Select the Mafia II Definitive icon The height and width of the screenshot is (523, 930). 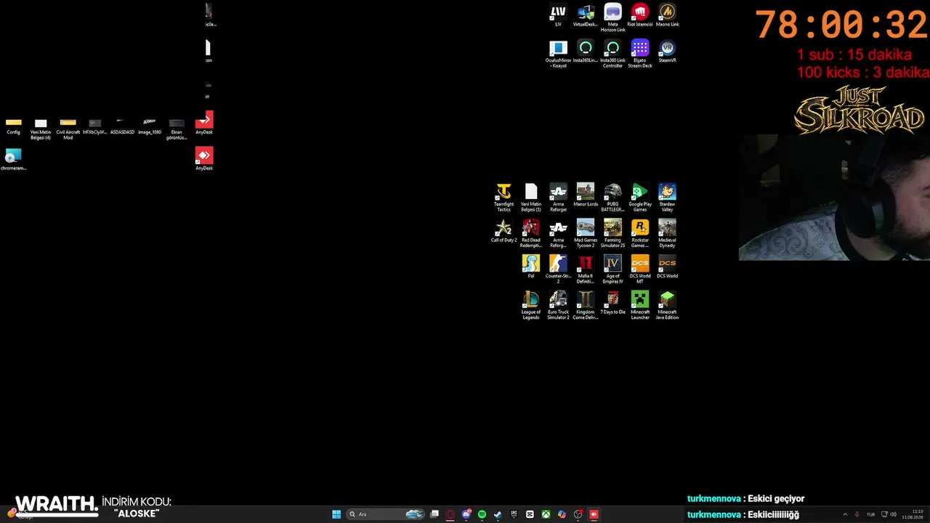[586, 269]
